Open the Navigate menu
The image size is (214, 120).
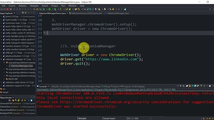click(34, 6)
